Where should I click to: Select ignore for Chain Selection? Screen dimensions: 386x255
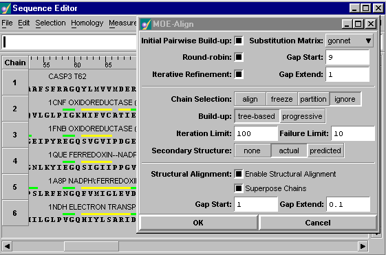click(x=345, y=99)
